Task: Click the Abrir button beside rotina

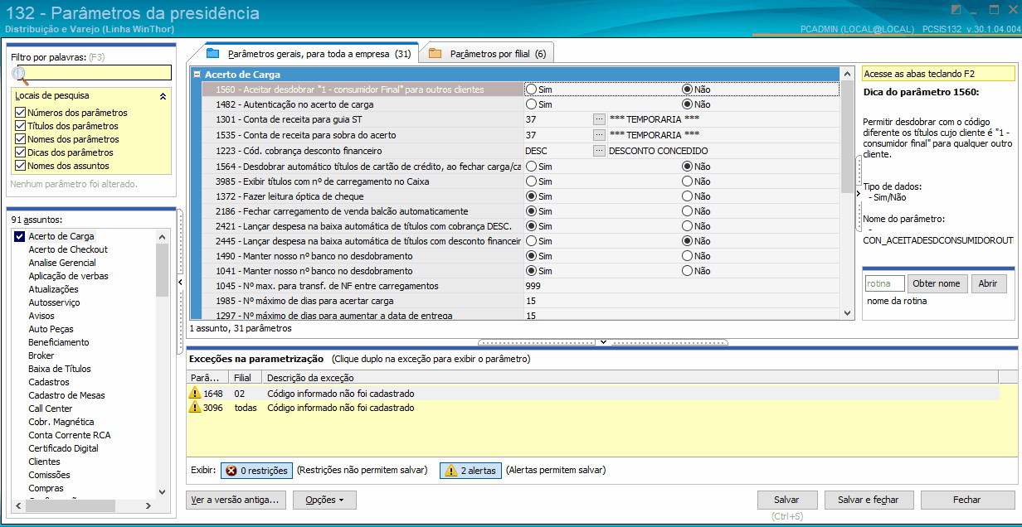Action: click(x=988, y=283)
